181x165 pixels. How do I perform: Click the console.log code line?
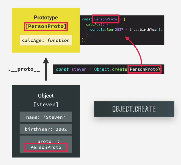pos(126,30)
